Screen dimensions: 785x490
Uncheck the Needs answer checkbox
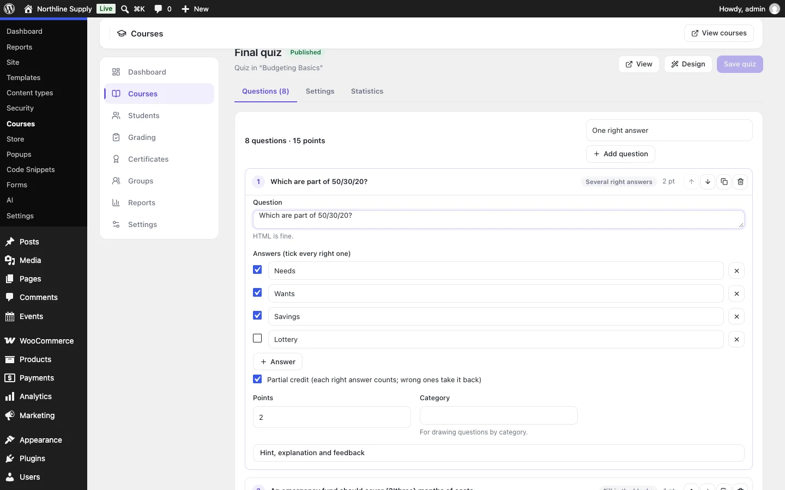pyautogui.click(x=257, y=270)
